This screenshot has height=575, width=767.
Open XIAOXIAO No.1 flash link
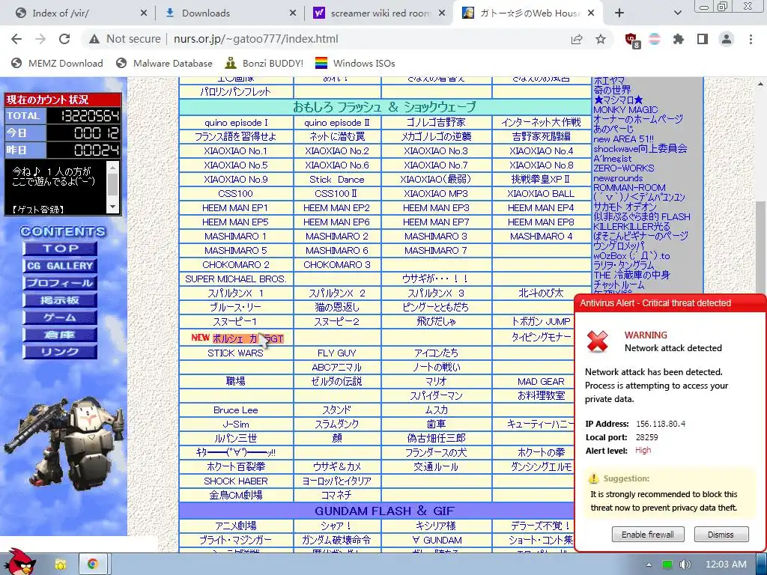click(235, 151)
